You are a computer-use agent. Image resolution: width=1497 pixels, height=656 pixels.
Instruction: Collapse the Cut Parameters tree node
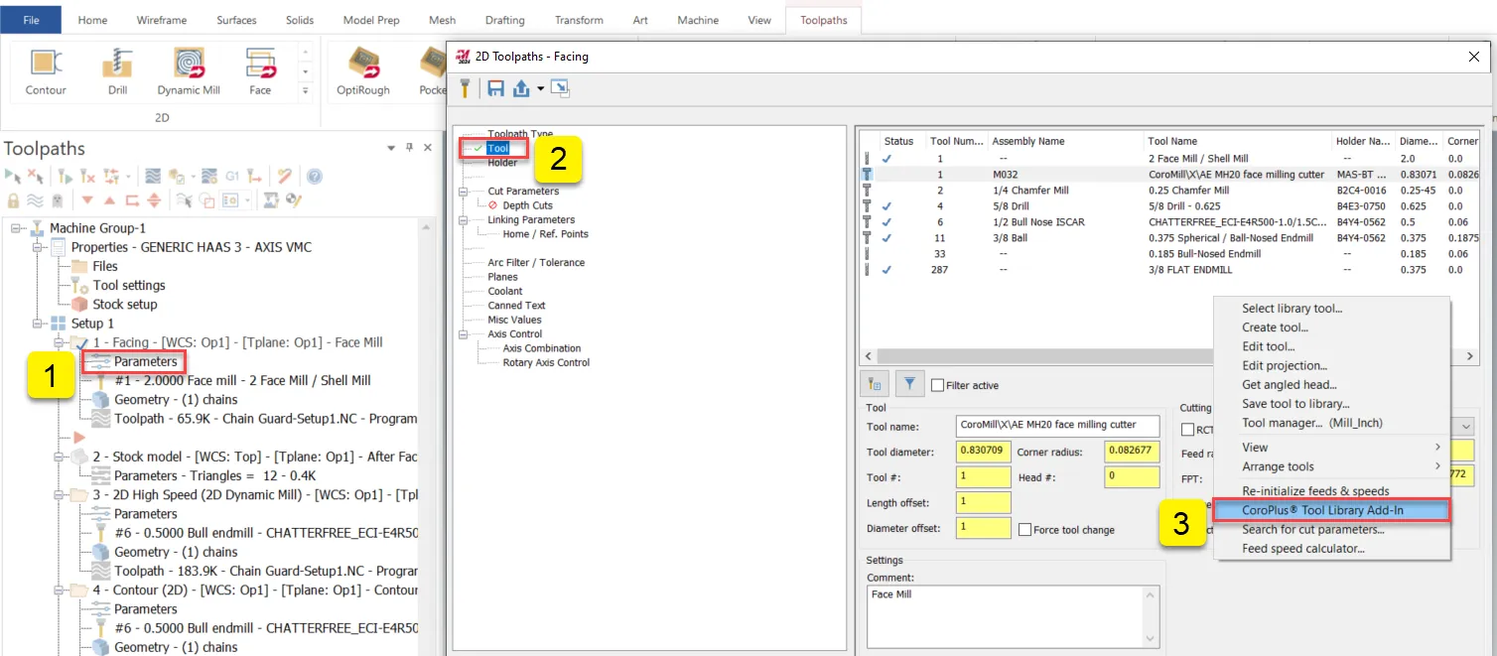[463, 192]
